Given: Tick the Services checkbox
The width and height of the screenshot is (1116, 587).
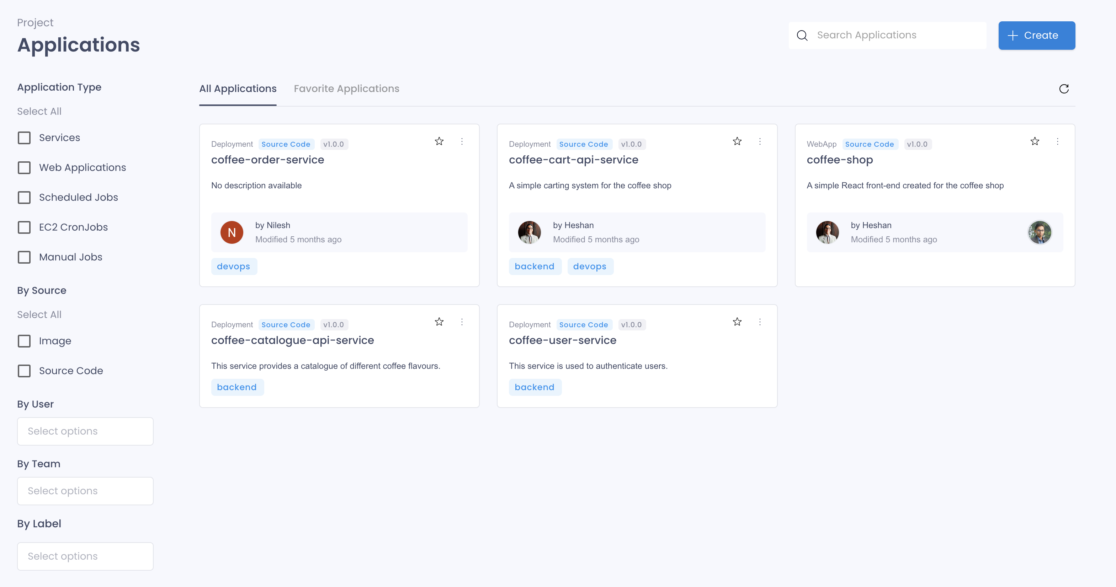Looking at the screenshot, I should tap(24, 138).
